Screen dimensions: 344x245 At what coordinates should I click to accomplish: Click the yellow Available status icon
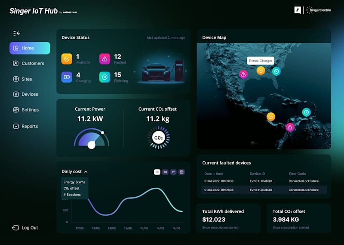click(x=67, y=59)
